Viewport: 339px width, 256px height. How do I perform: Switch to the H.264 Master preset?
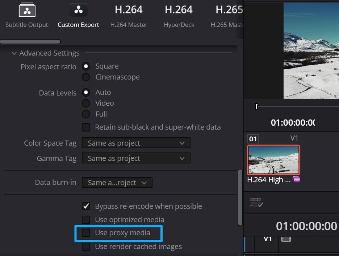point(129,10)
